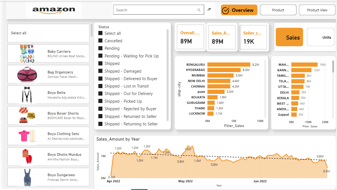
Task: Pick the Boys Boxer Shorts image
Action: tap(27, 115)
